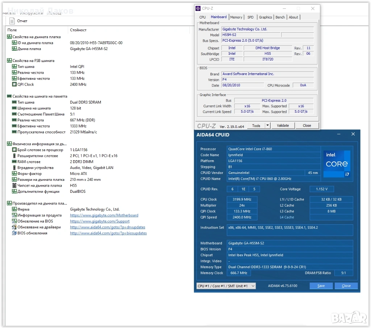Click the motherboard icon beside Дънна платка row
Image resolution: width=371 pixels, height=328 pixels.
(14, 49)
